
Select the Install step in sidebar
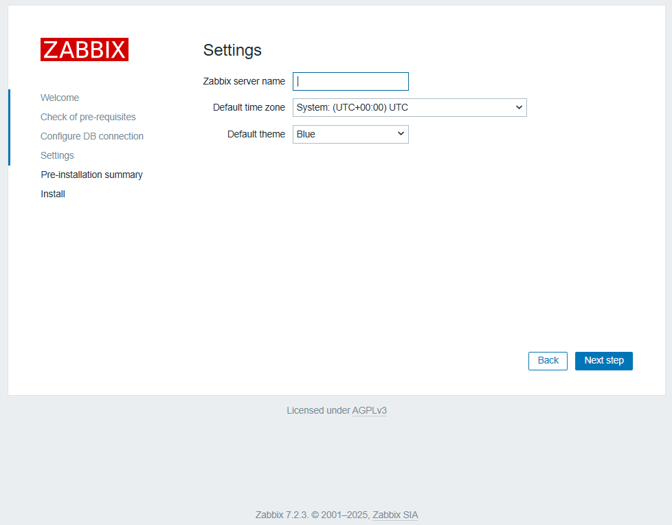pyautogui.click(x=53, y=194)
